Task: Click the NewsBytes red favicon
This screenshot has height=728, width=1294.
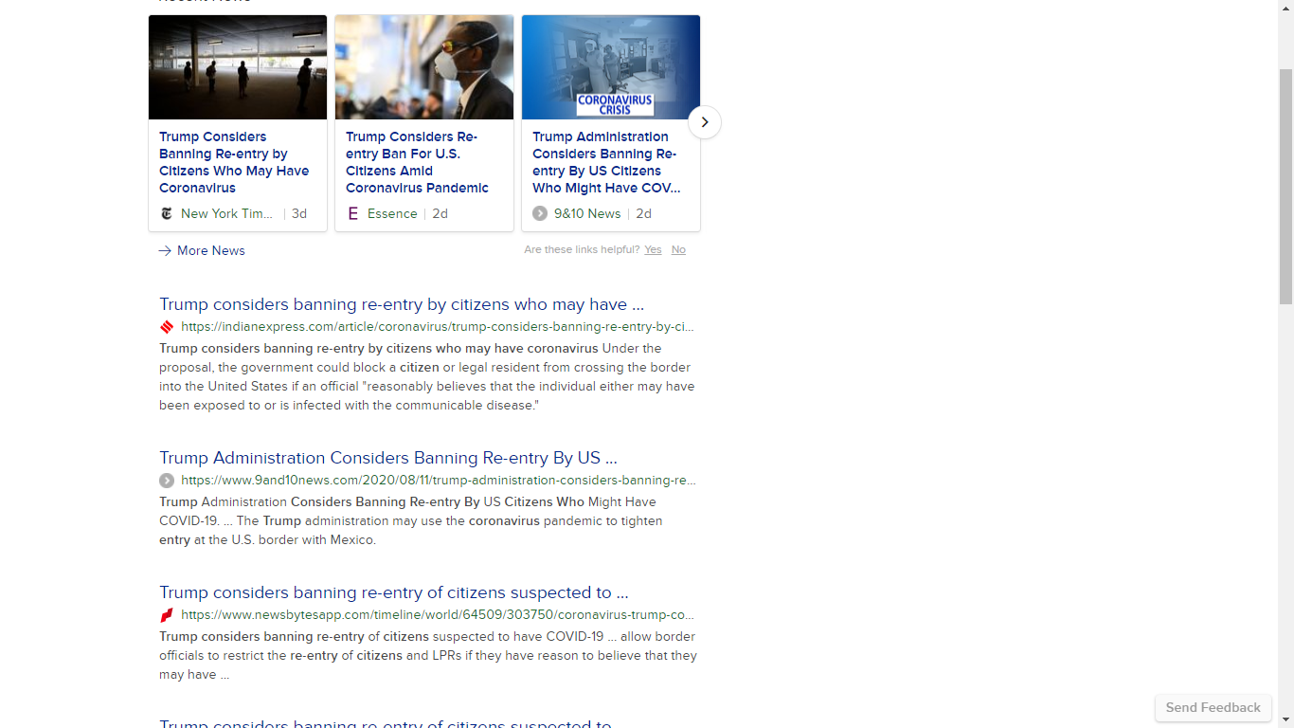Action: (167, 615)
